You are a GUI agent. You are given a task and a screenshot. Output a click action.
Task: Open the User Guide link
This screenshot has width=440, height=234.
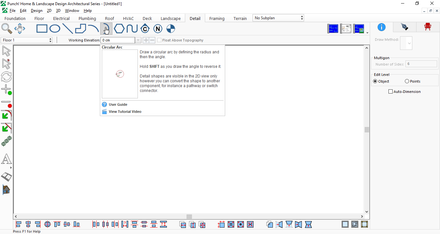(x=118, y=104)
